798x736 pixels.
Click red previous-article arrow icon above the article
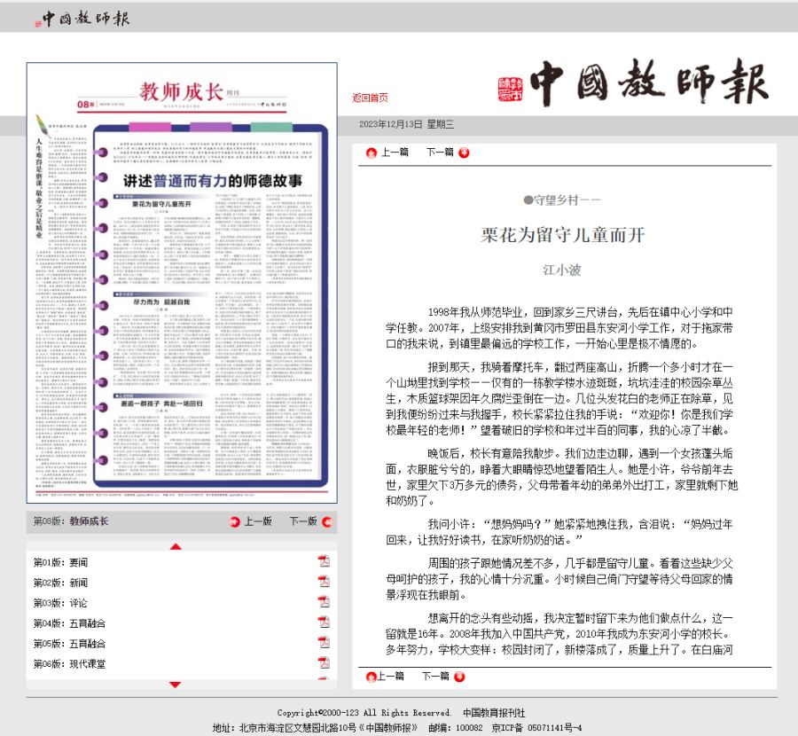click(x=372, y=153)
